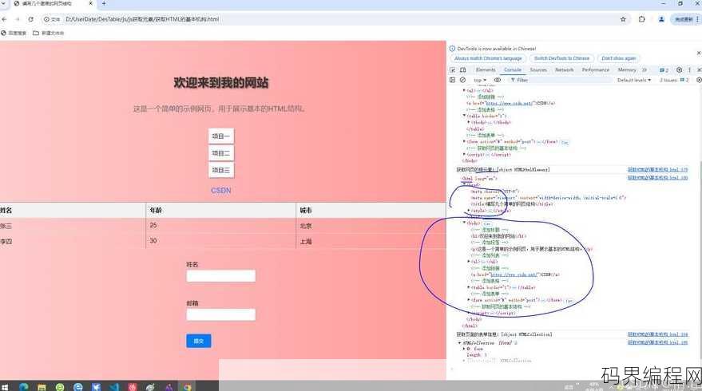Collapse the table border element in the console
This screenshot has width=702, height=391.
click(x=464, y=116)
